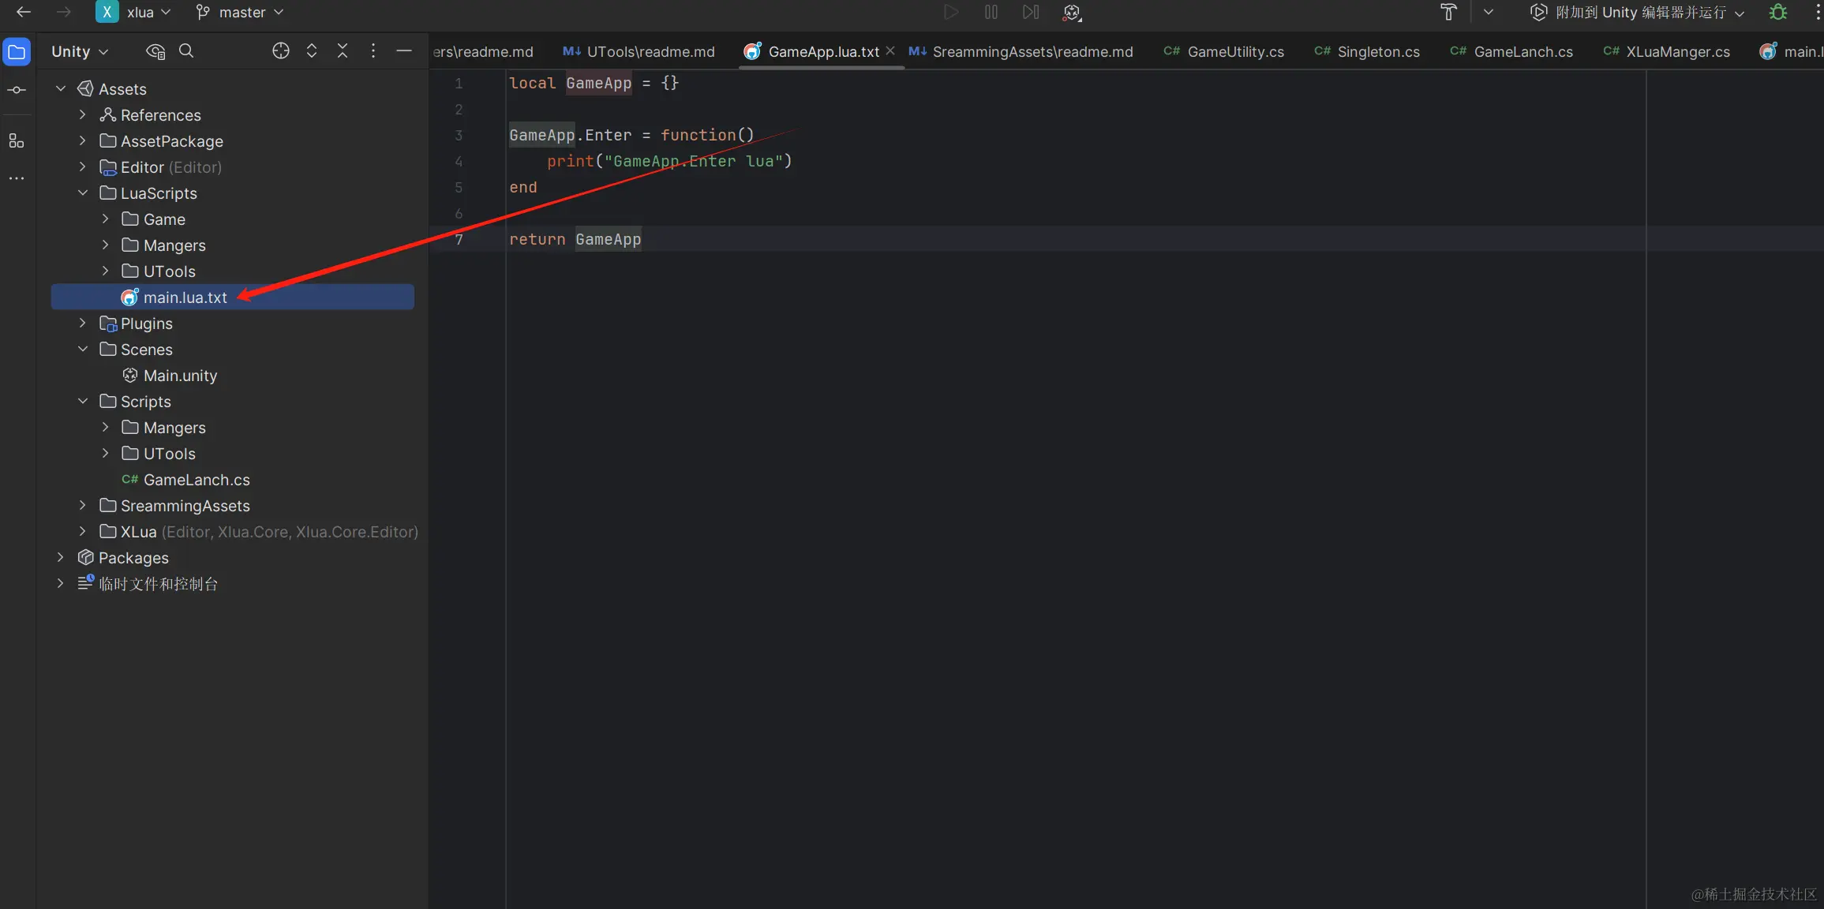Open the master branch dropdown
Screen dimensions: 1824x909
(240, 12)
